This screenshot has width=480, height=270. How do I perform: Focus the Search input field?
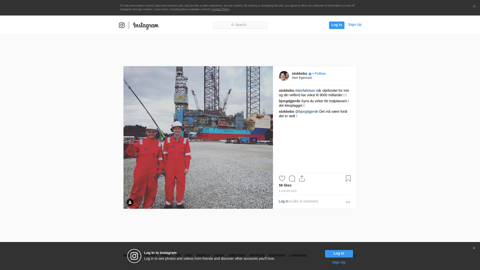240,25
